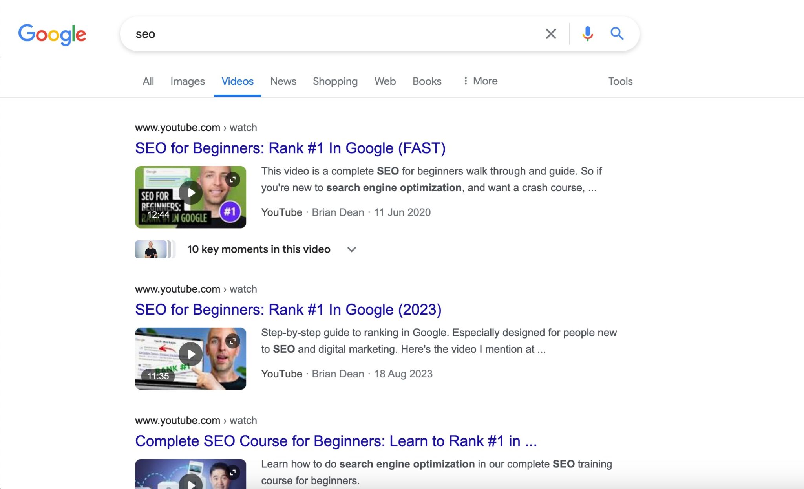
Task: Play the 12:44 SEO for Beginners video
Action: click(x=191, y=193)
